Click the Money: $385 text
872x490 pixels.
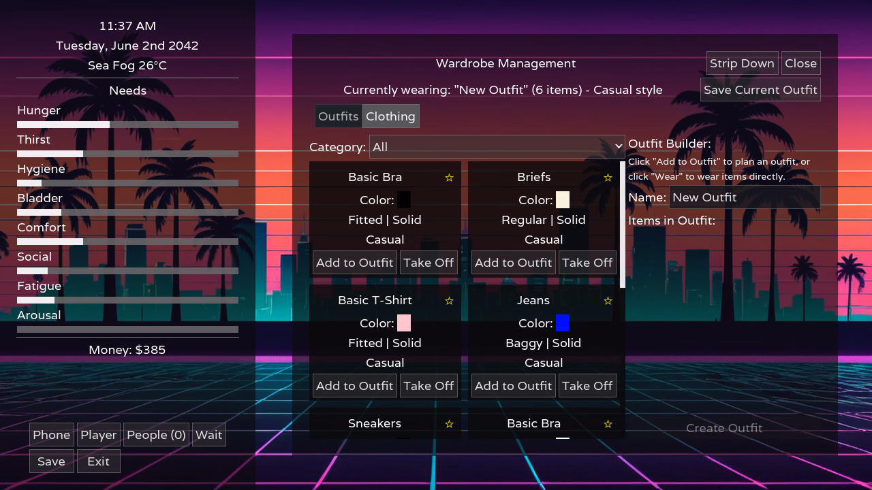127,350
